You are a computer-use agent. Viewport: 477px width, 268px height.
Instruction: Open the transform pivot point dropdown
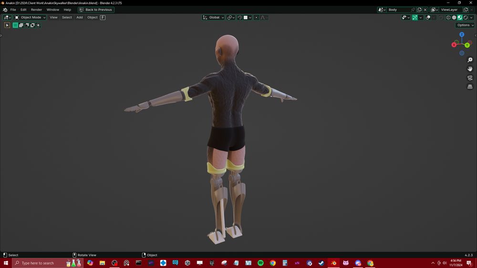[x=231, y=18]
